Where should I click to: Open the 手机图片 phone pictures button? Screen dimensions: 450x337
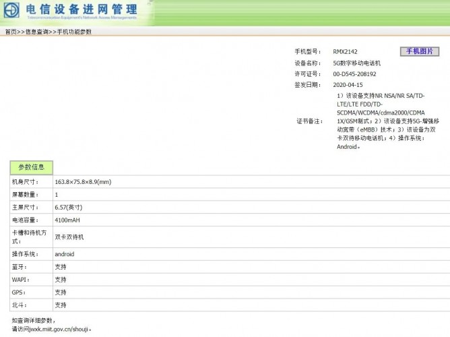420,51
